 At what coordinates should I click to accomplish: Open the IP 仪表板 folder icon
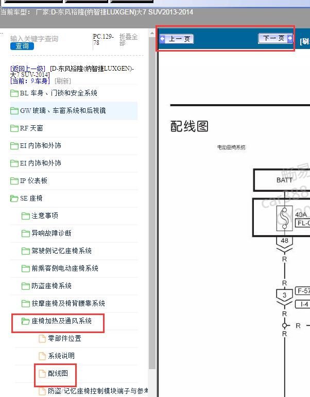click(x=14, y=181)
